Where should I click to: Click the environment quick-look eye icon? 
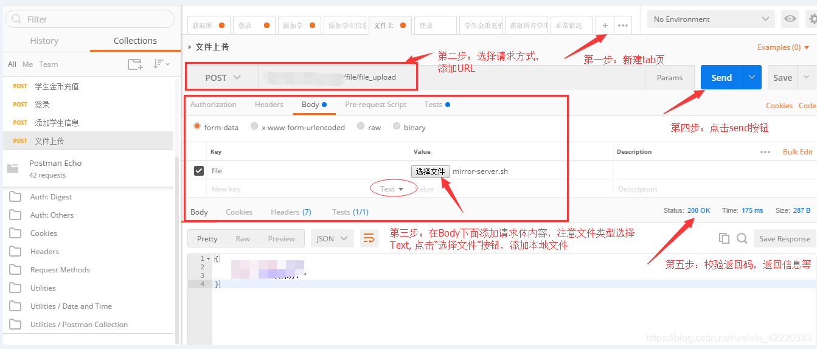click(790, 19)
